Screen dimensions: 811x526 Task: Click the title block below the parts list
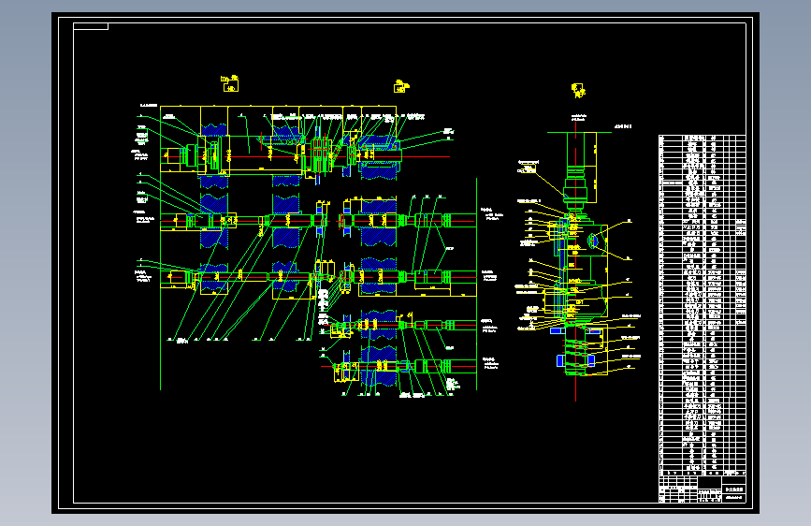click(702, 489)
